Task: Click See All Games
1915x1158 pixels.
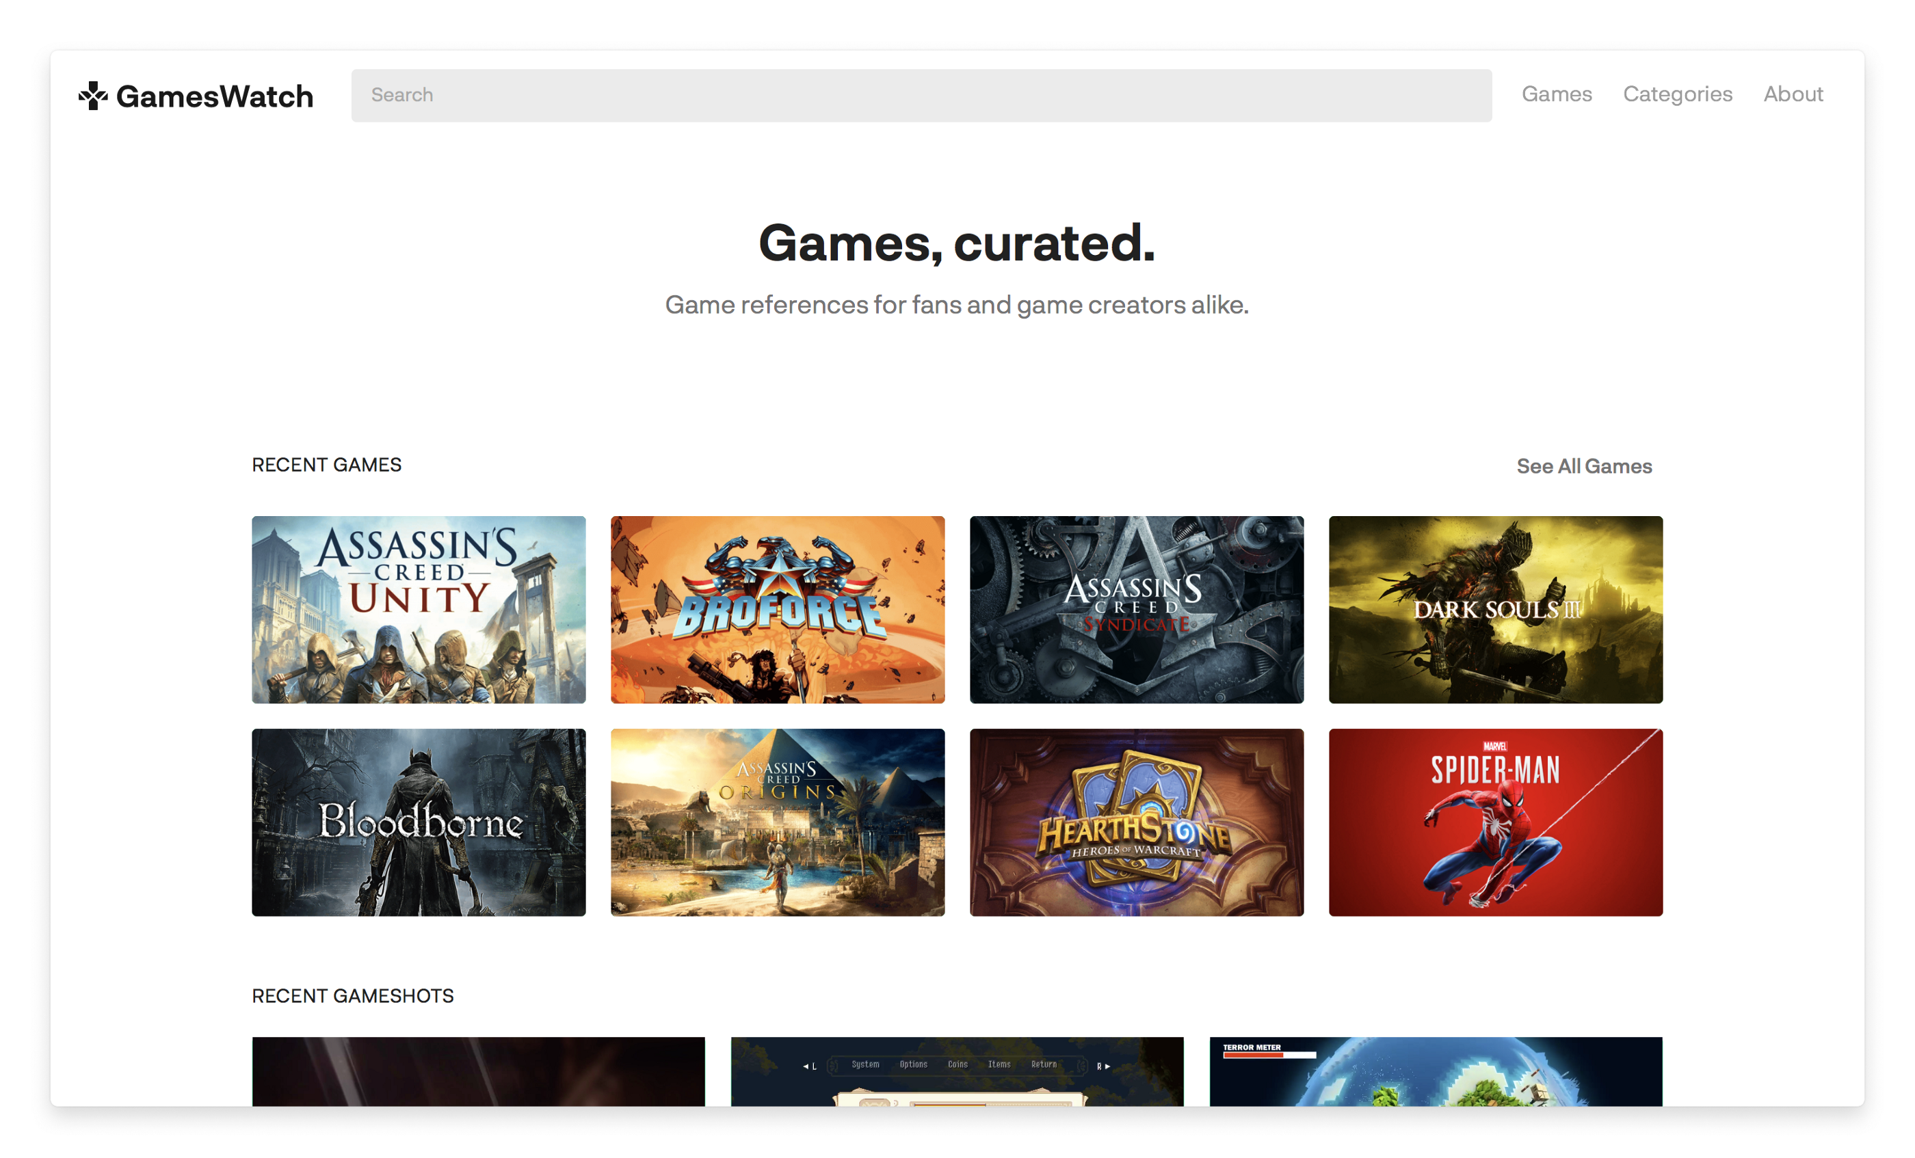Action: click(x=1585, y=466)
